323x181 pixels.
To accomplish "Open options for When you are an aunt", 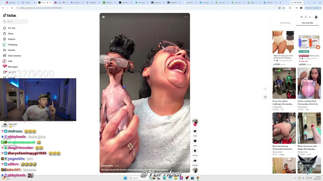I will click(x=320, y=146).
